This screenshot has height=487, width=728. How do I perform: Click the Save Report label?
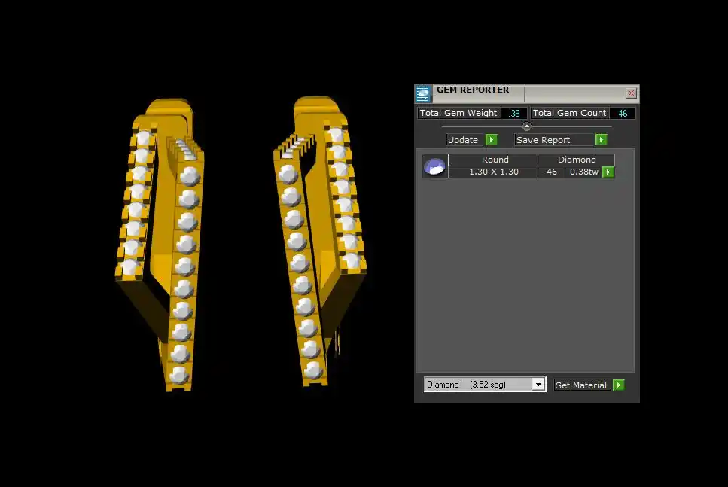pos(553,140)
